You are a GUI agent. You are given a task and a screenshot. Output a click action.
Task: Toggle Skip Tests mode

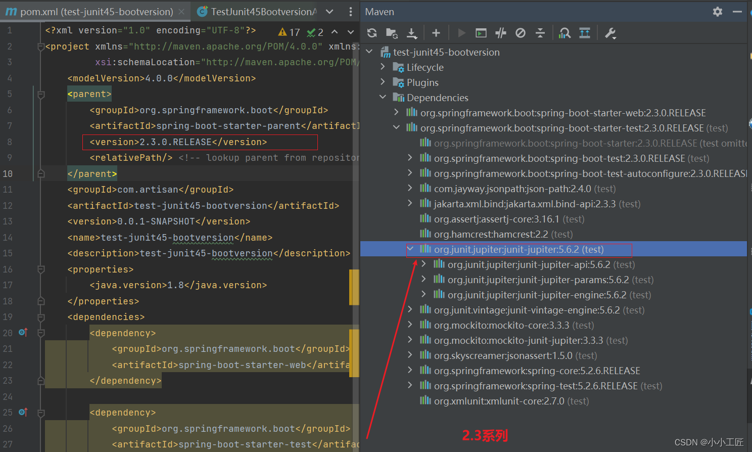(521, 33)
